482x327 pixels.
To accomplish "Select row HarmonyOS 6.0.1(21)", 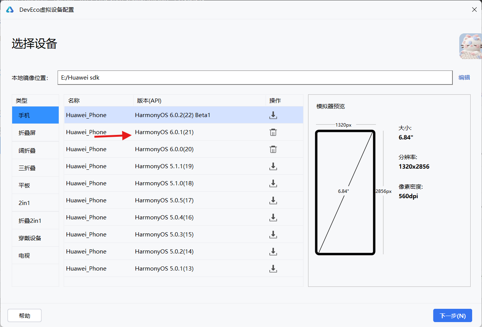I will 183,132.
